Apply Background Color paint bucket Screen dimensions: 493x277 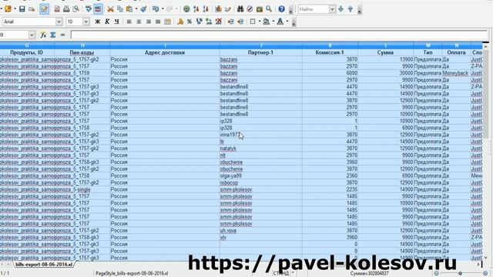pyautogui.click(x=267, y=22)
